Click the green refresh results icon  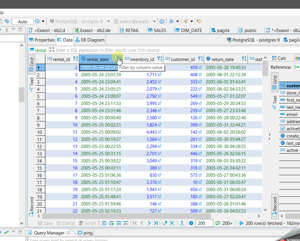click(x=218, y=223)
